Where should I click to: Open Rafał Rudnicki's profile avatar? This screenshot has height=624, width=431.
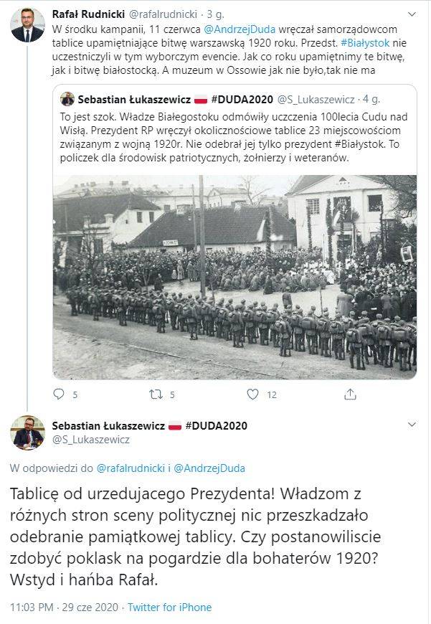27,24
